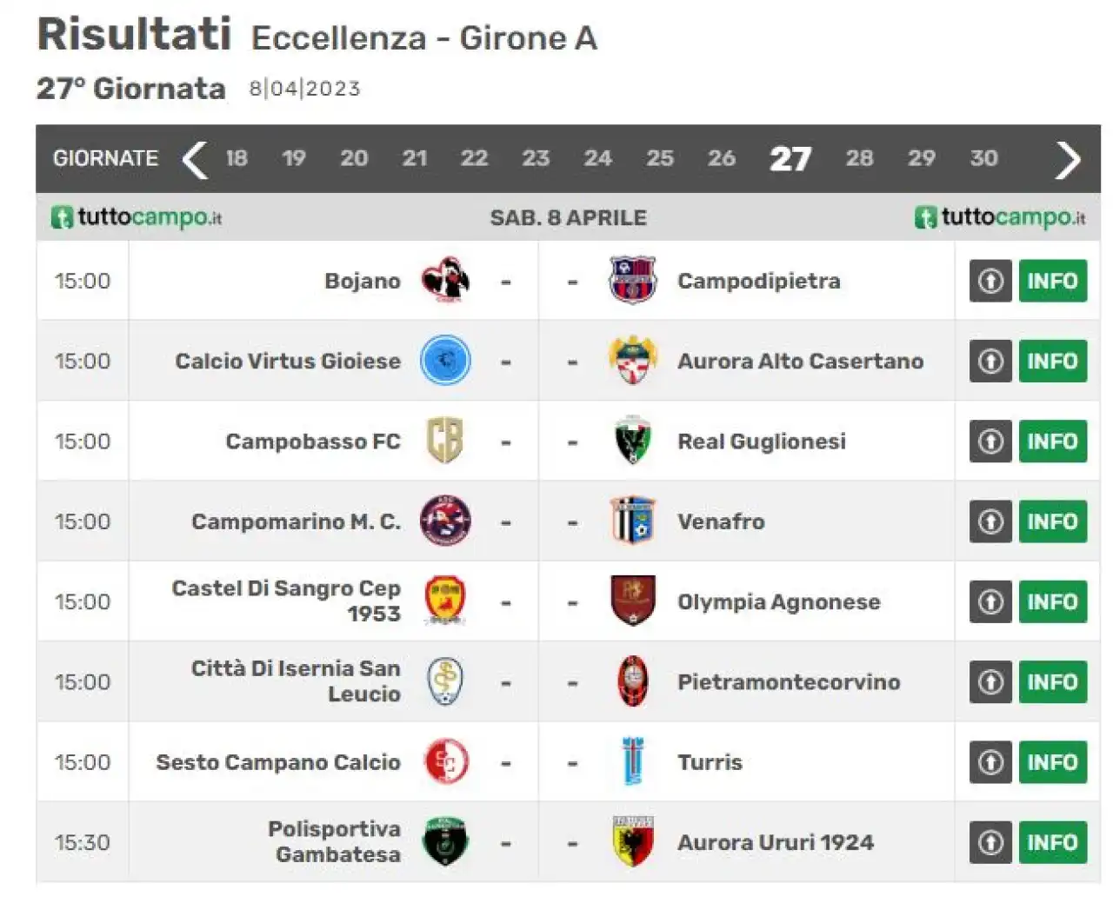This screenshot has width=1113, height=903.
Task: Click the Calcio Virtus Gioiese blue logo
Action: [x=445, y=361]
